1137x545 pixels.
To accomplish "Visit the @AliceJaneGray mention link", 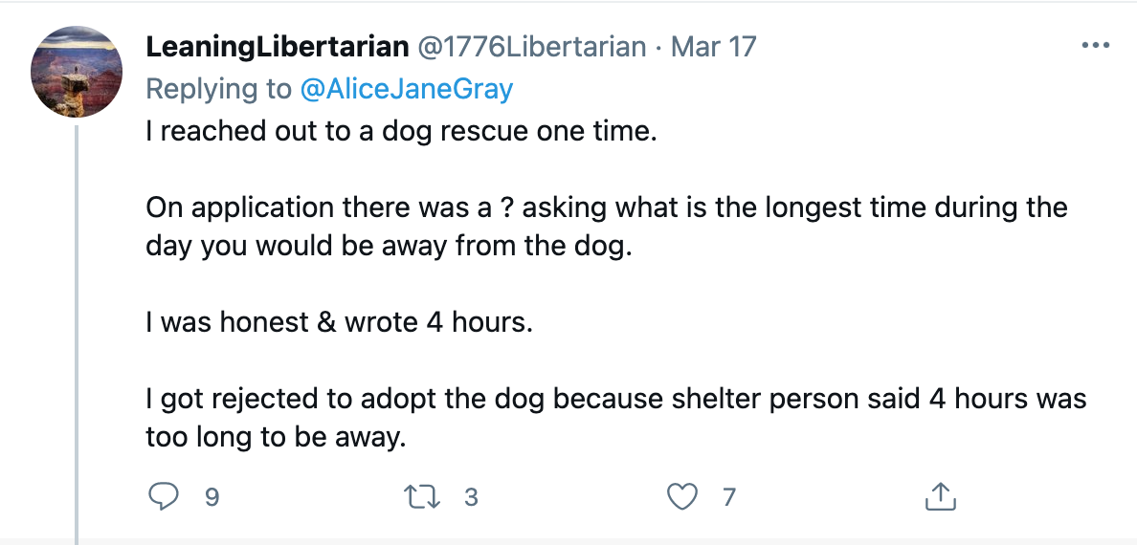I will coord(407,88).
